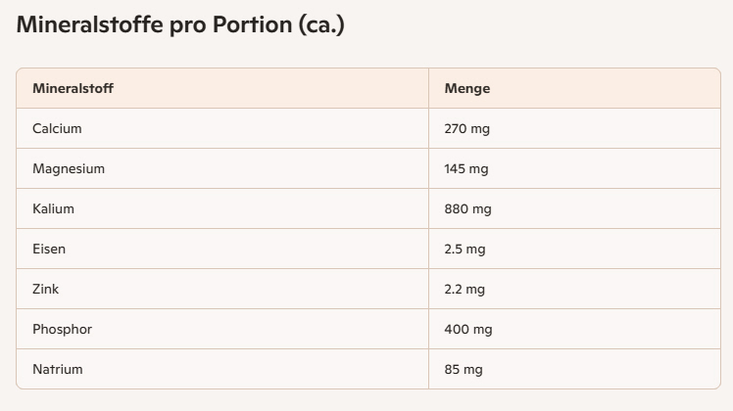The width and height of the screenshot is (733, 411).
Task: Click the Phosphor cell
Action: coord(62,329)
